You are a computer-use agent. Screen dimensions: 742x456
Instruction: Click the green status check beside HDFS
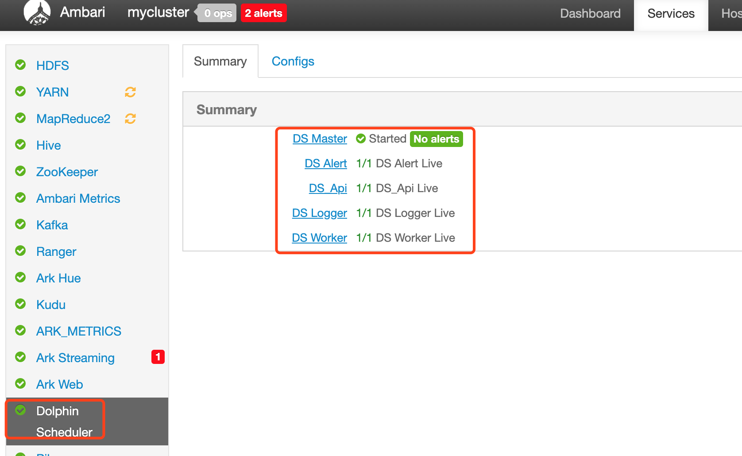[x=20, y=65]
